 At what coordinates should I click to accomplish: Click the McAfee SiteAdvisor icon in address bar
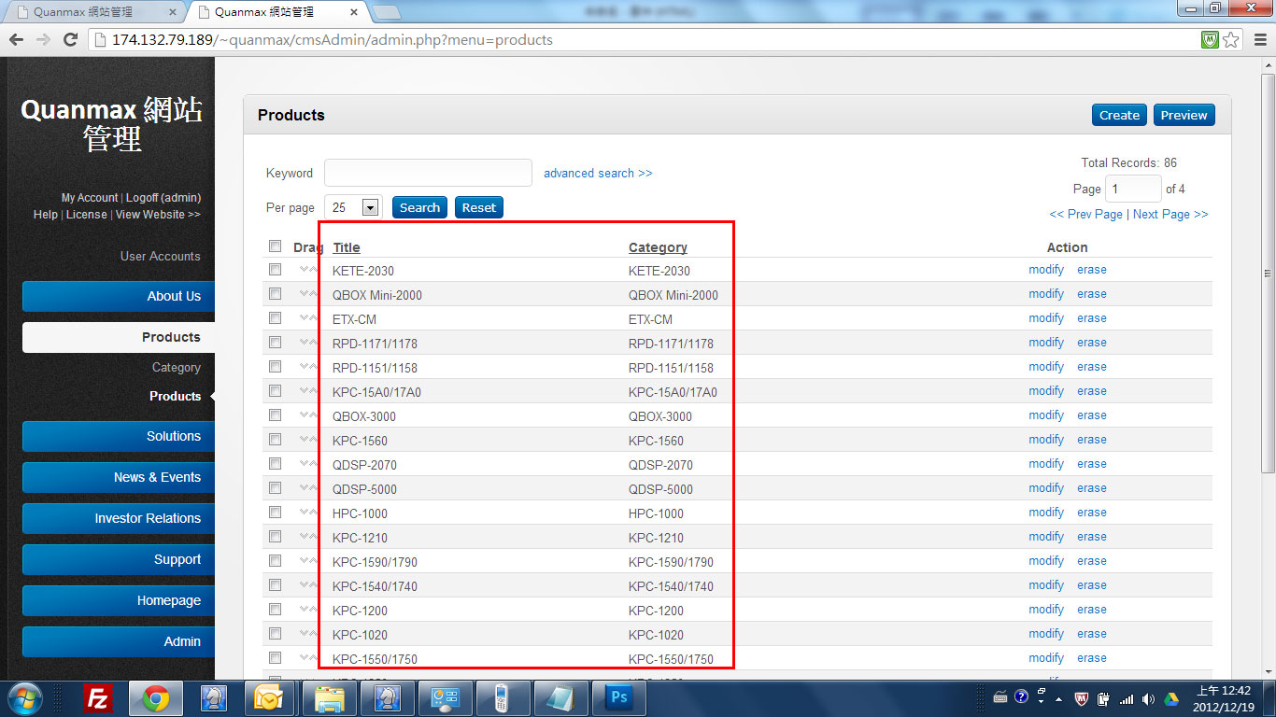(x=1210, y=40)
